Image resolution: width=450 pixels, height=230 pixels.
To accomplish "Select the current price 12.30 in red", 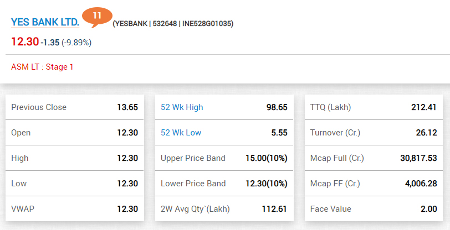I will coord(25,42).
